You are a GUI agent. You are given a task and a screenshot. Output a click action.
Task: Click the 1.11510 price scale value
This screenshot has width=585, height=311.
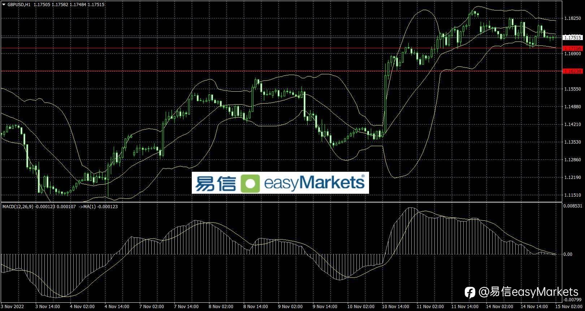[572, 195]
